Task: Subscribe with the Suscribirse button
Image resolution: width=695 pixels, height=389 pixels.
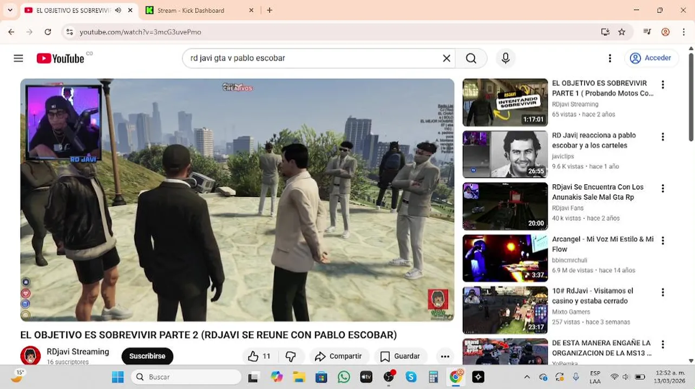Action: click(x=147, y=356)
